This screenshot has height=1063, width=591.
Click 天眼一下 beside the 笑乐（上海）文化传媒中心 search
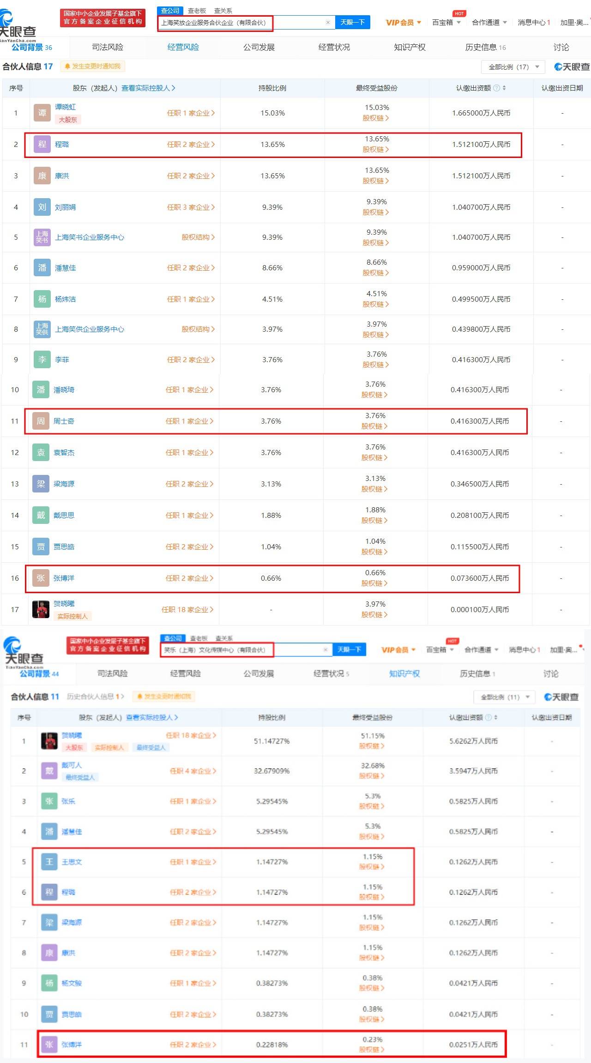tap(349, 650)
